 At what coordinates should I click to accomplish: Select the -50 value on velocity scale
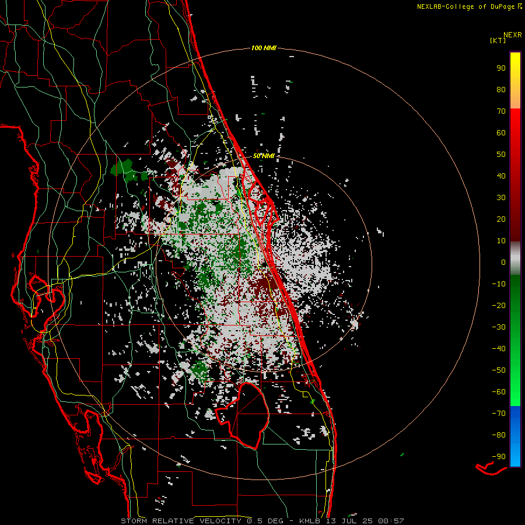499,370
